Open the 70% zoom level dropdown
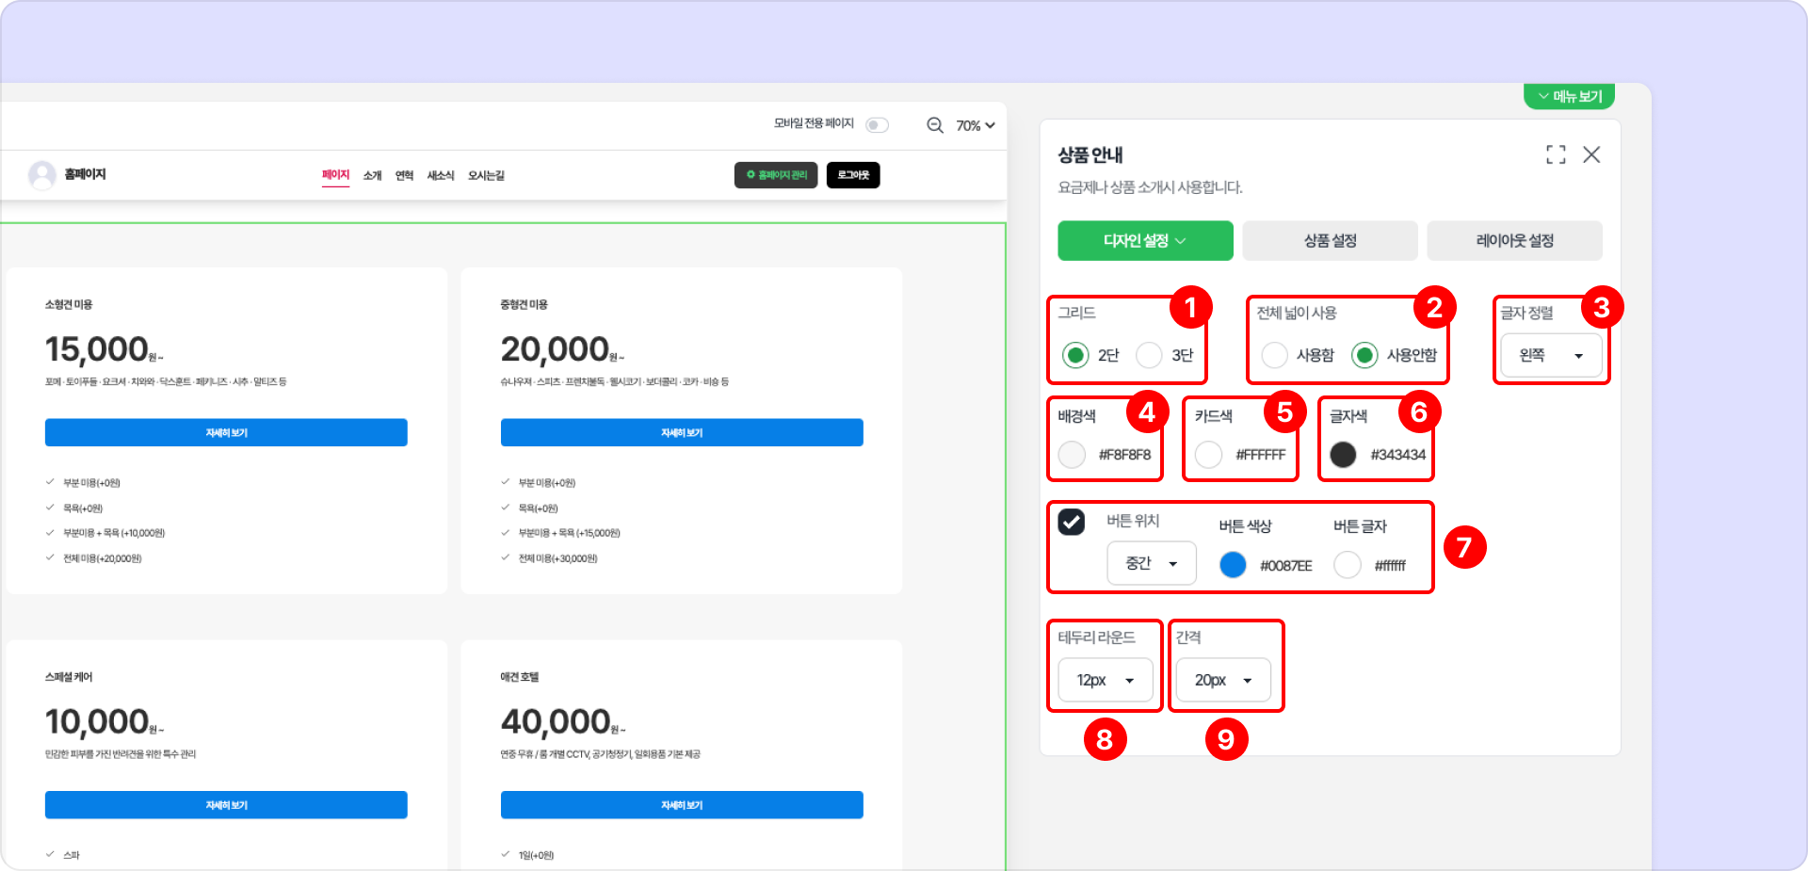1808x871 pixels. pyautogui.click(x=976, y=125)
